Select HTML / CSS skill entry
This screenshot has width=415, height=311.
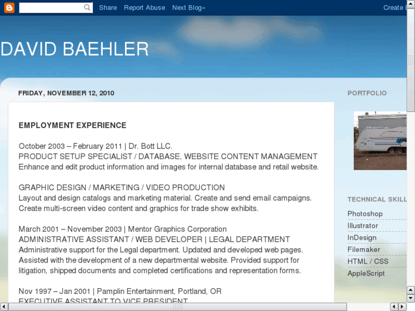[x=368, y=261]
